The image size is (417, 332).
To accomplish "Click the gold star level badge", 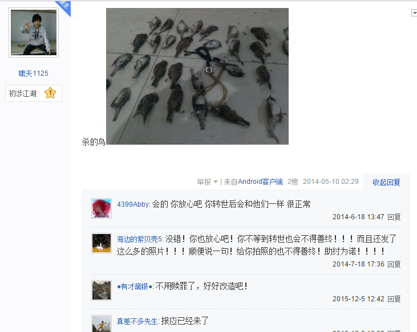I will (50, 93).
